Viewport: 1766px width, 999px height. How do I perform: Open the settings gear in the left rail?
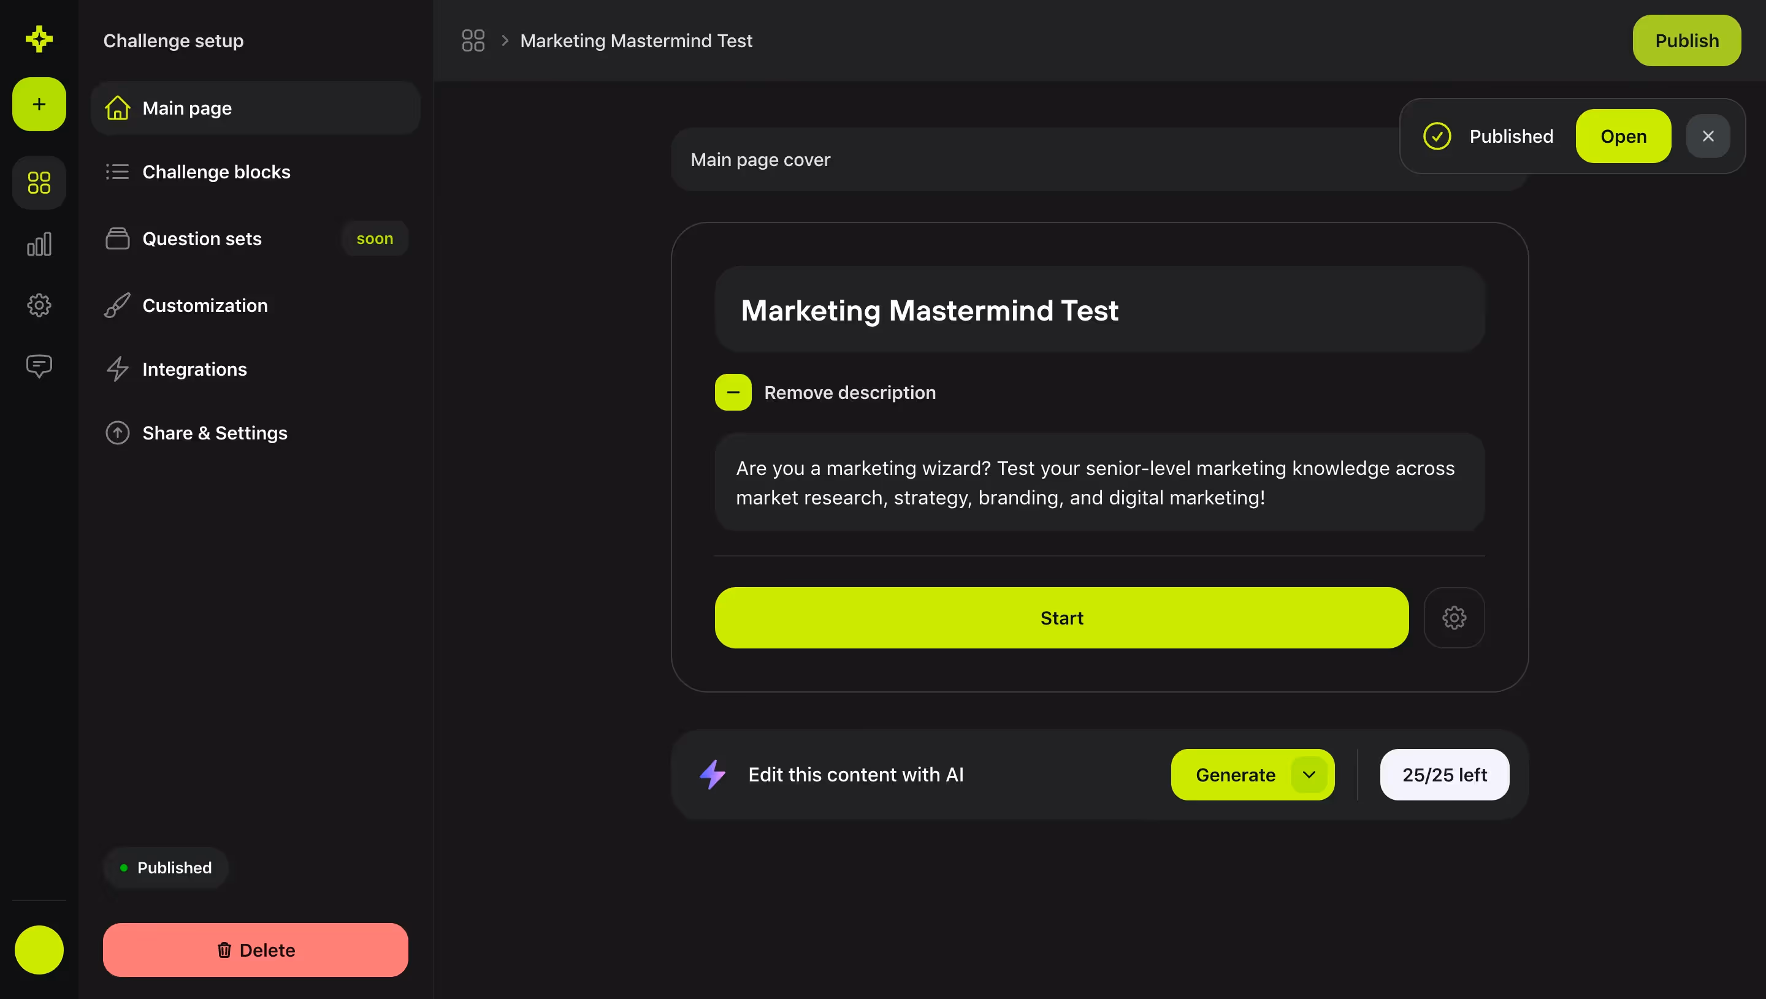click(x=39, y=305)
